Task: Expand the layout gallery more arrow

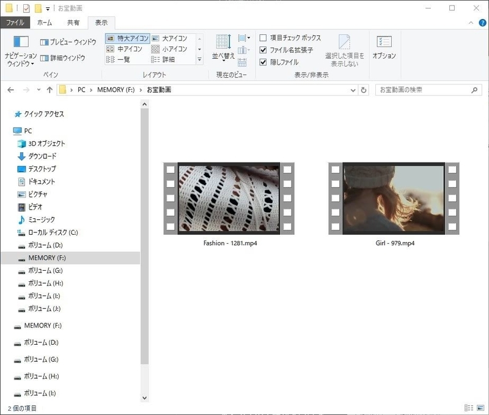Action: 200,59
